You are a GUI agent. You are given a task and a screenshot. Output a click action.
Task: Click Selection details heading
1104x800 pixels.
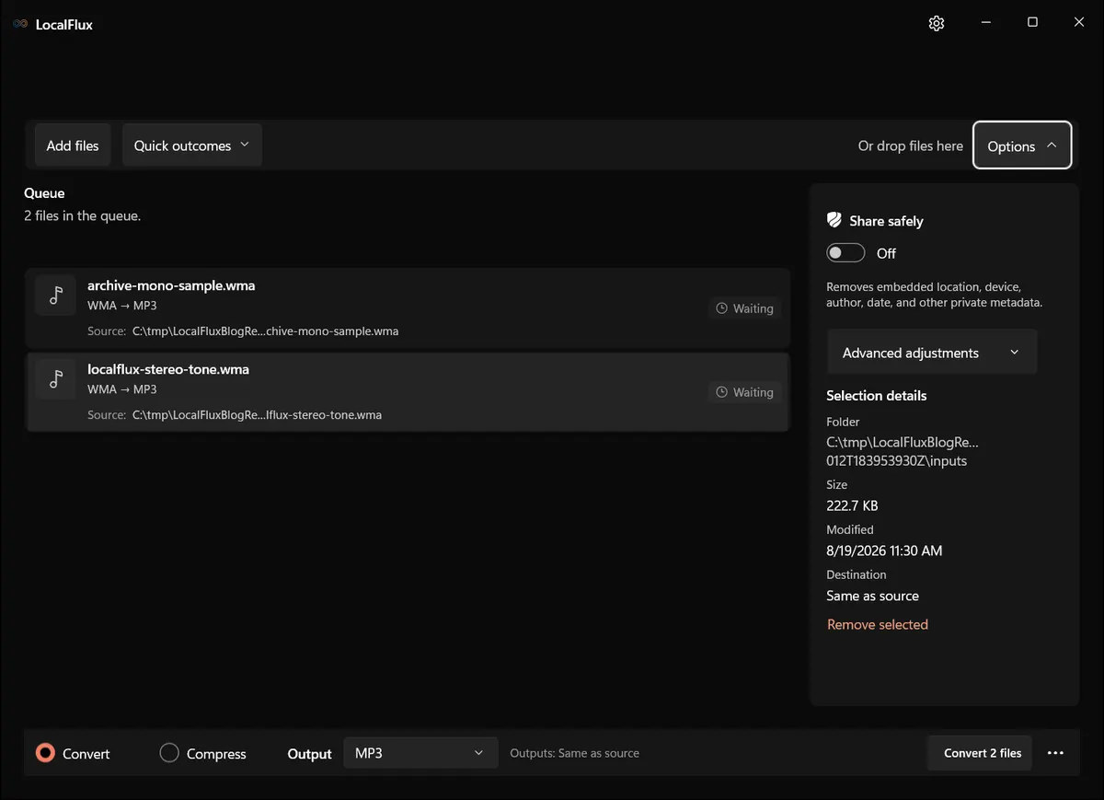(877, 396)
